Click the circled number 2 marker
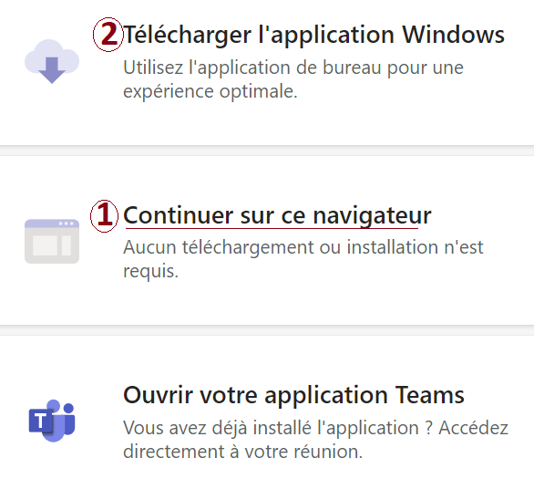 click(108, 35)
